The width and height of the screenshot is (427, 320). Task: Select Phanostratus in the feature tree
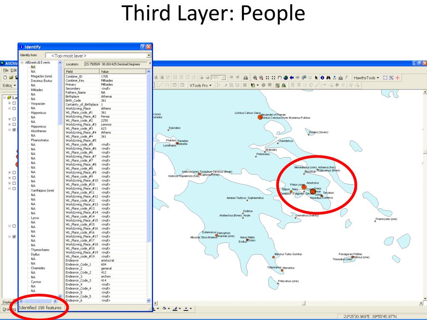(40, 140)
